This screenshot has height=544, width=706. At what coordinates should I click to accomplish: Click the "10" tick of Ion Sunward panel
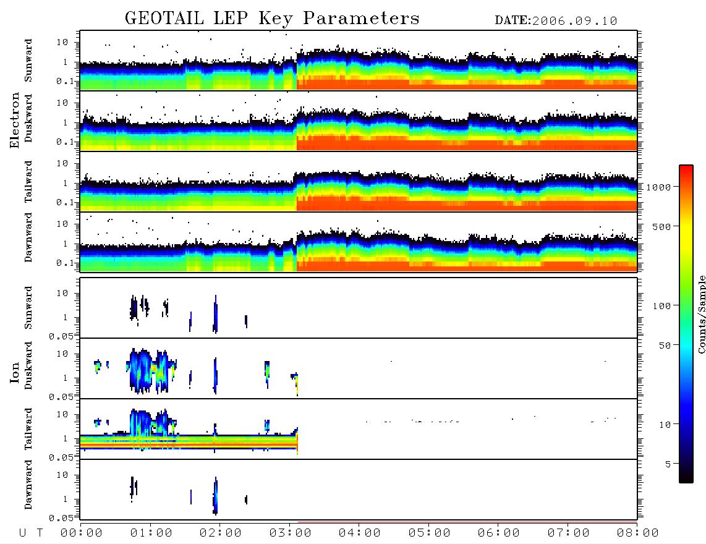click(62, 293)
